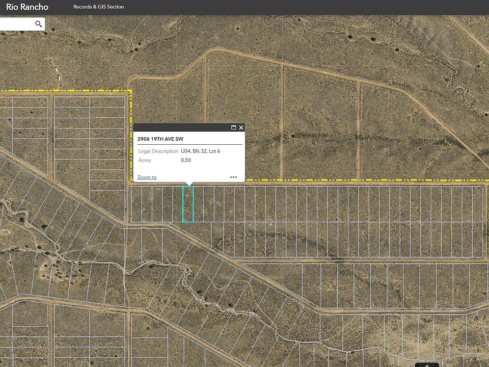The width and height of the screenshot is (489, 367).
Task: Expand the panel arrow at bottom edge
Action: tap(427, 364)
